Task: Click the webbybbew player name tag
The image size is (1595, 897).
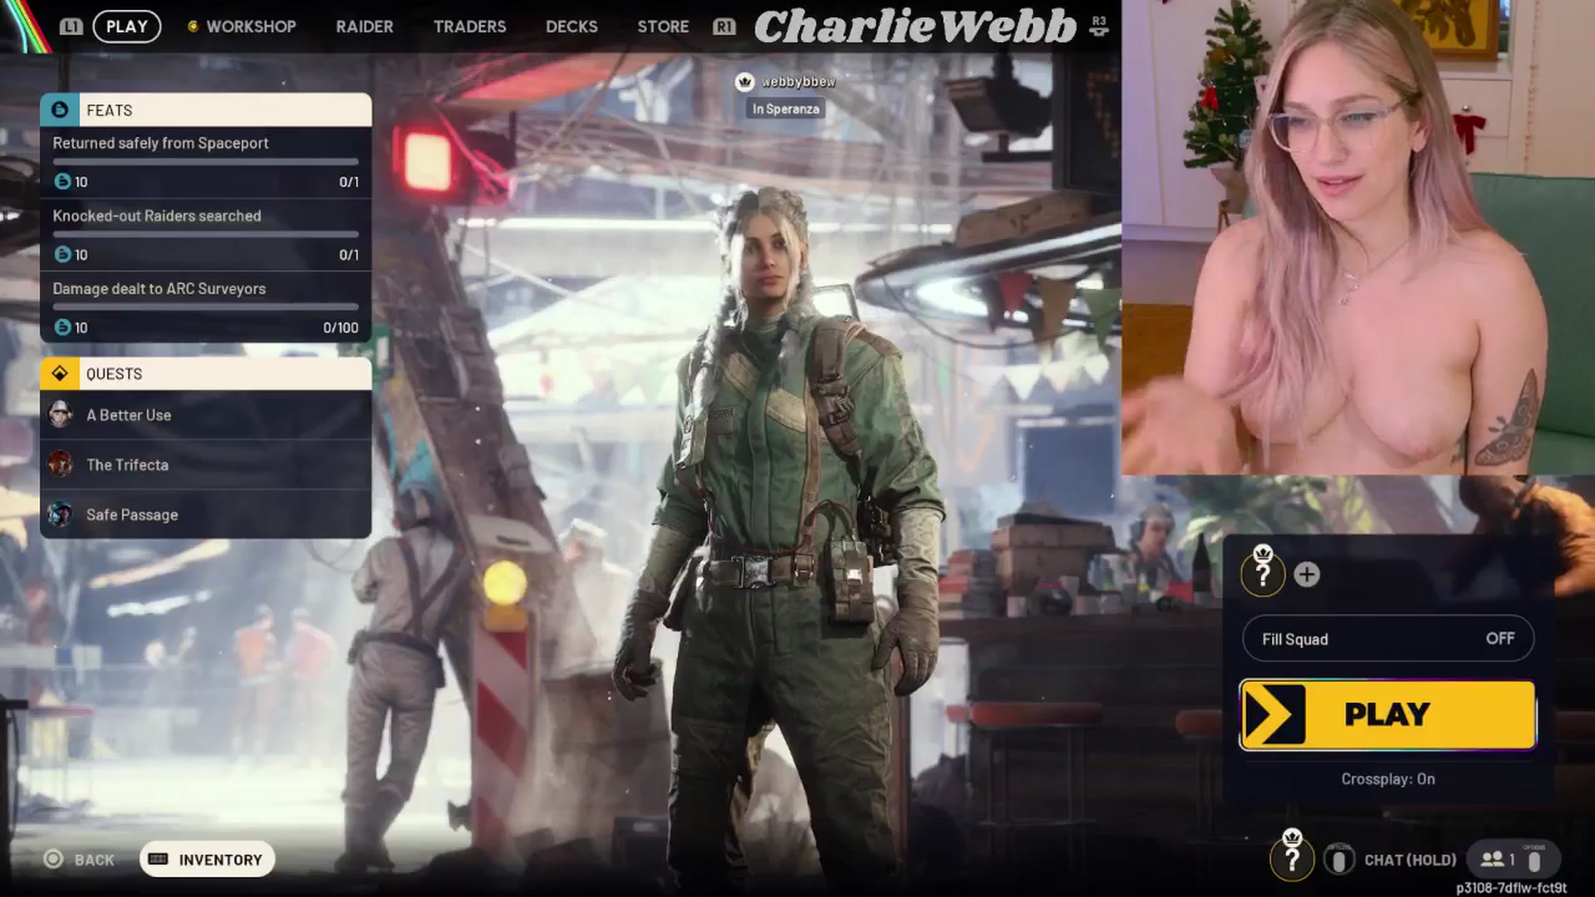Action: (798, 81)
